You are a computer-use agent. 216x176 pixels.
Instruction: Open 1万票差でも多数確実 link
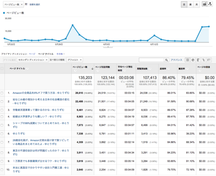tap(40, 161)
